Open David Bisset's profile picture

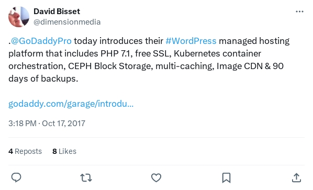click(19, 17)
